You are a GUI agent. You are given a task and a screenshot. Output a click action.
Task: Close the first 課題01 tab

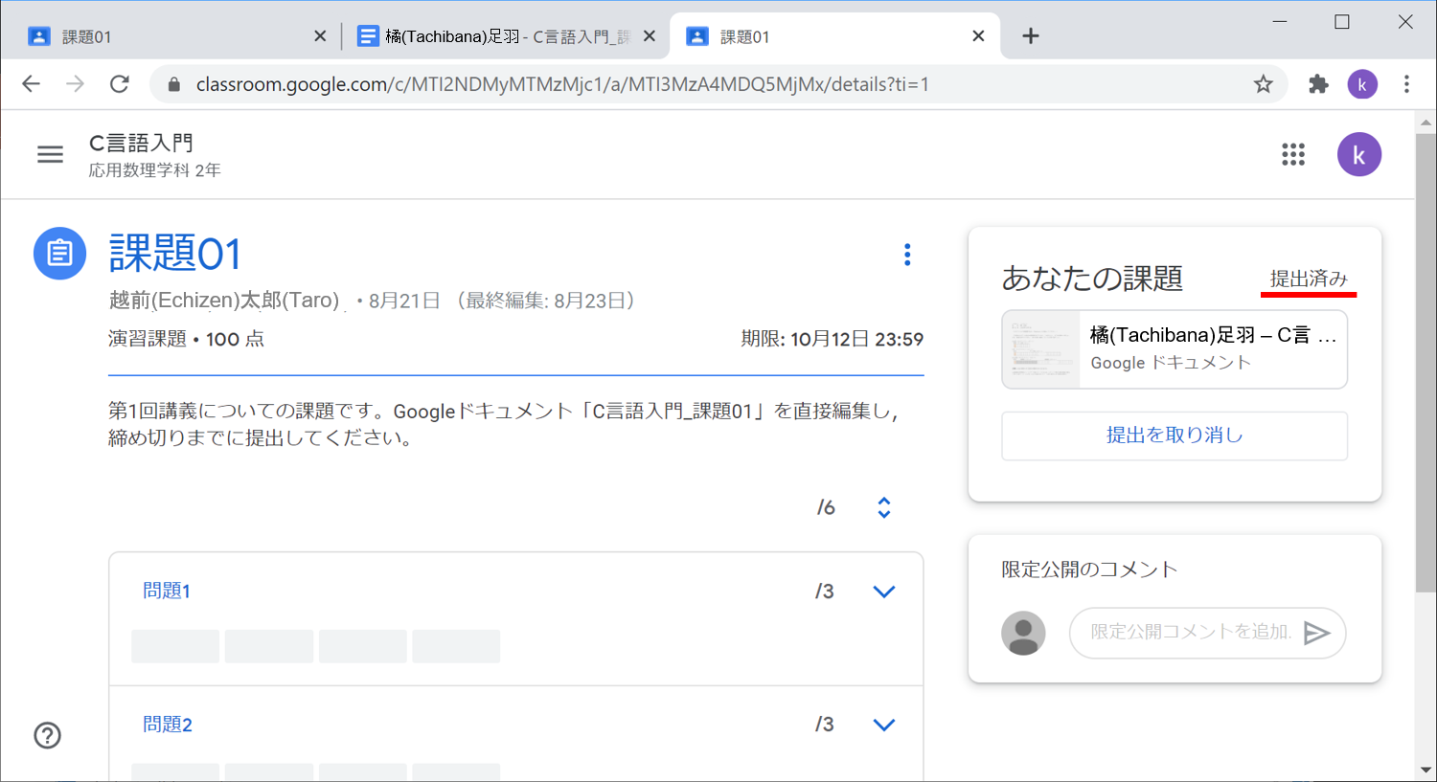point(320,36)
